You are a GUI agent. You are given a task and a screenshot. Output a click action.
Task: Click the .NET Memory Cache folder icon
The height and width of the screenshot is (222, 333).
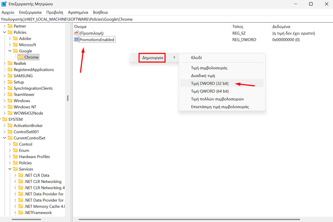(20, 206)
